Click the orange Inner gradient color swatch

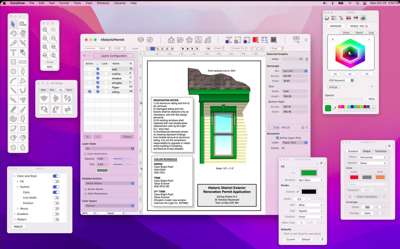click(380, 177)
